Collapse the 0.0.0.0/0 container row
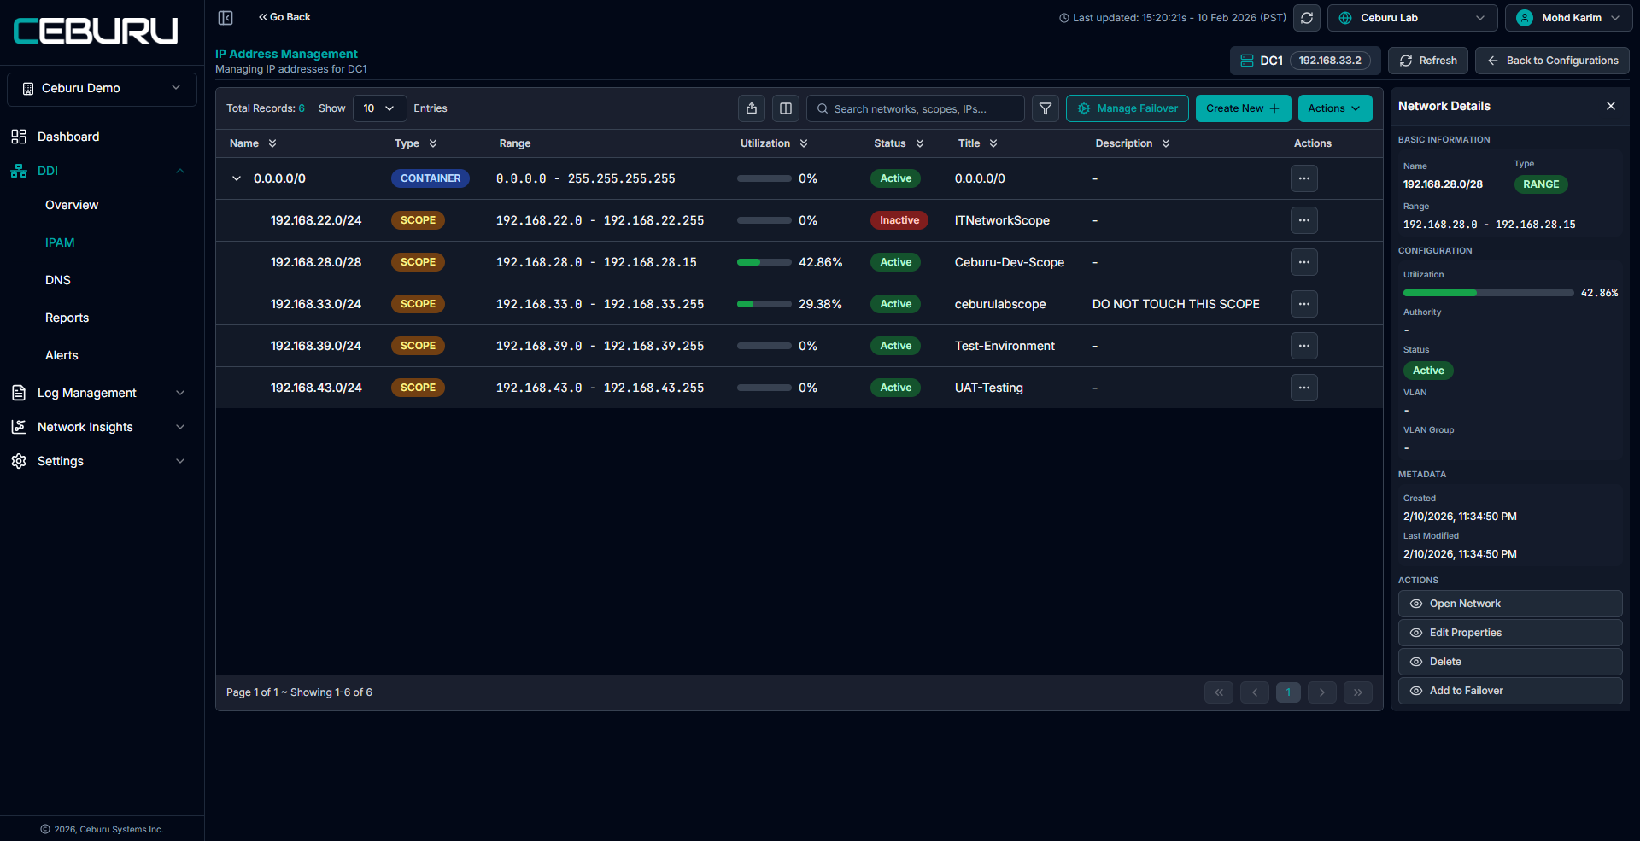Screen dimensions: 1640x841 point(237,178)
